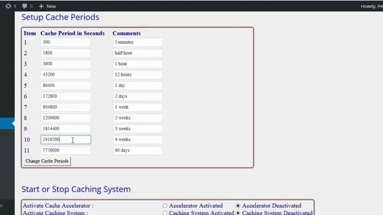Viewport: 383px width, 215px height.
Task: Click the cache period field containing 300
Action: click(x=66, y=42)
